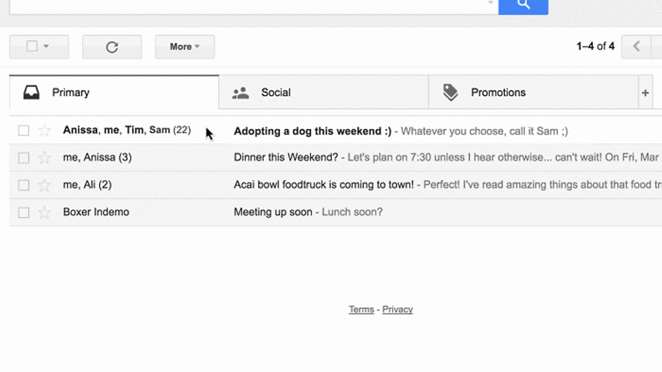The width and height of the screenshot is (662, 372).
Task: Star the Boxer Indemo email
Action: click(x=45, y=212)
